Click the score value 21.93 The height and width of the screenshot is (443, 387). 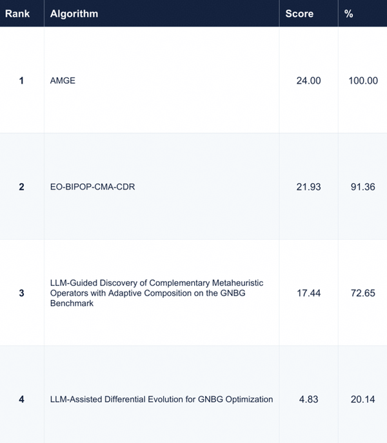308,187
